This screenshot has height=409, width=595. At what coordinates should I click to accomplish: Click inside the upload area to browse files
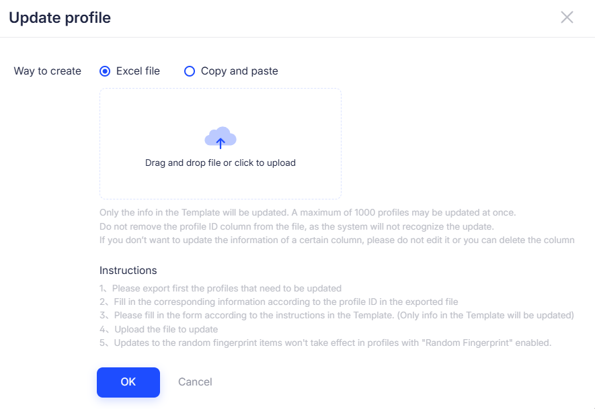(x=220, y=143)
